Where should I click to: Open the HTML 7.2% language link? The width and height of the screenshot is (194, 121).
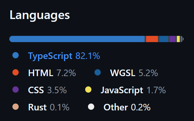(44, 73)
